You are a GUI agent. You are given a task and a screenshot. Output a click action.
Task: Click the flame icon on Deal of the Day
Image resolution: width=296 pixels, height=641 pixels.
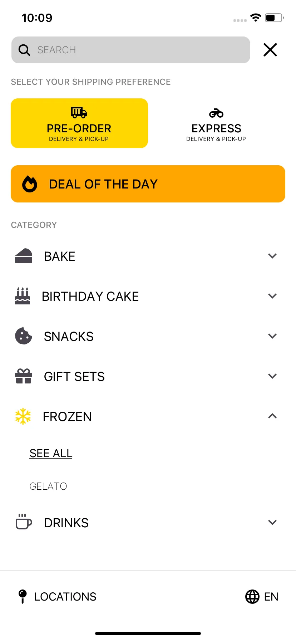pos(30,184)
